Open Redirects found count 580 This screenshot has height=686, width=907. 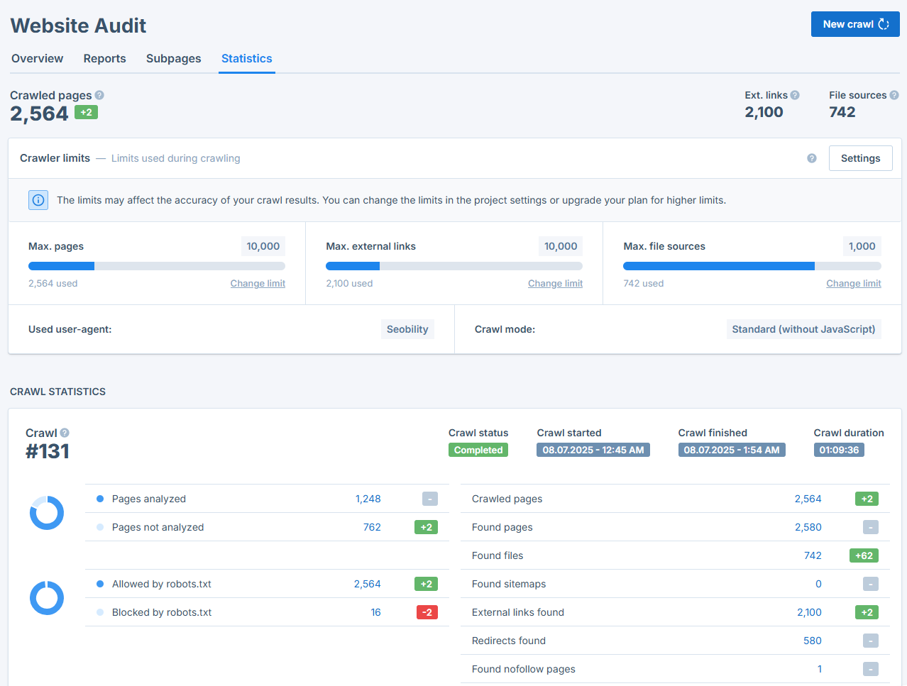[x=813, y=641]
